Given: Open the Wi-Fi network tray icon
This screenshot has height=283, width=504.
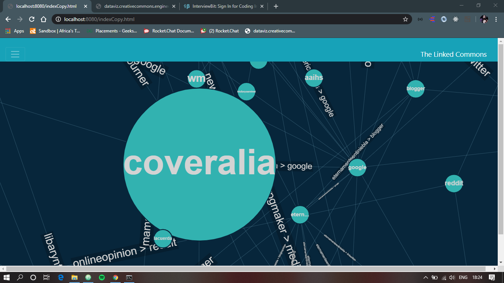Looking at the screenshot, I should 444,277.
